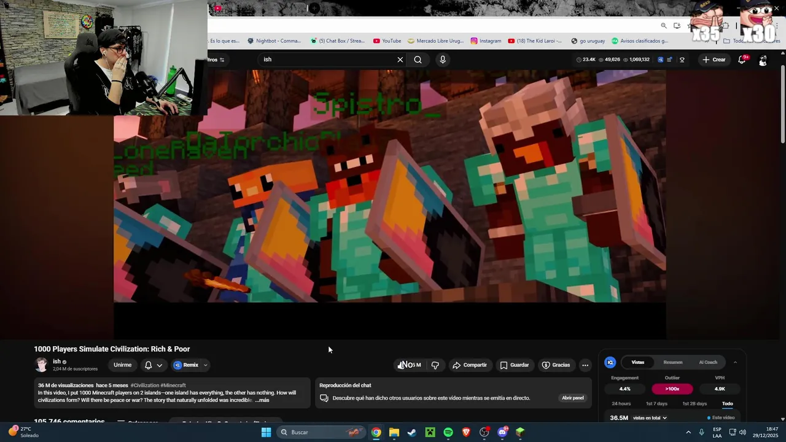Click the taskbar Buscar search box
This screenshot has height=442, width=786.
321,432
